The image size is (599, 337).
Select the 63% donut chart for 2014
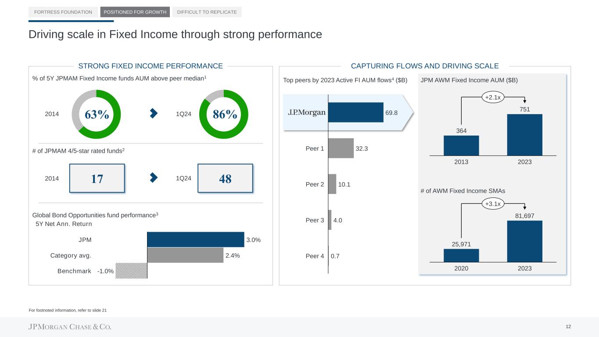pyautogui.click(x=96, y=114)
